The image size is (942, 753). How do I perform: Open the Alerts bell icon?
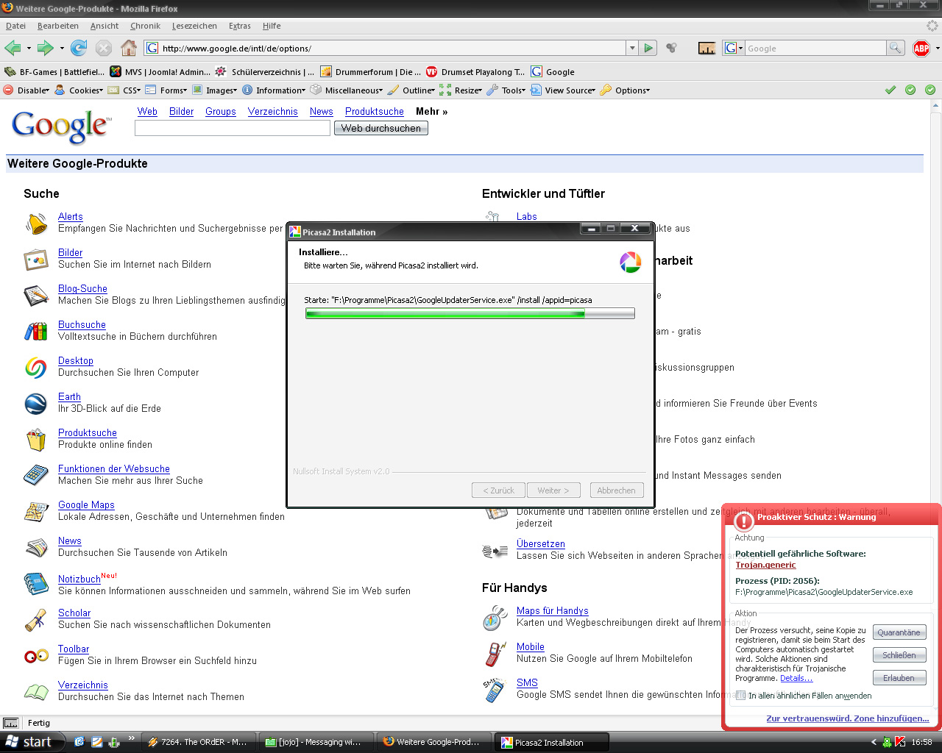pyautogui.click(x=36, y=223)
